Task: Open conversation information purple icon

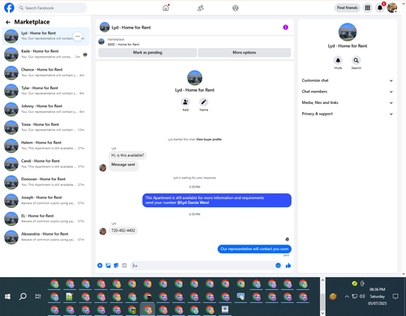Action: (x=286, y=28)
